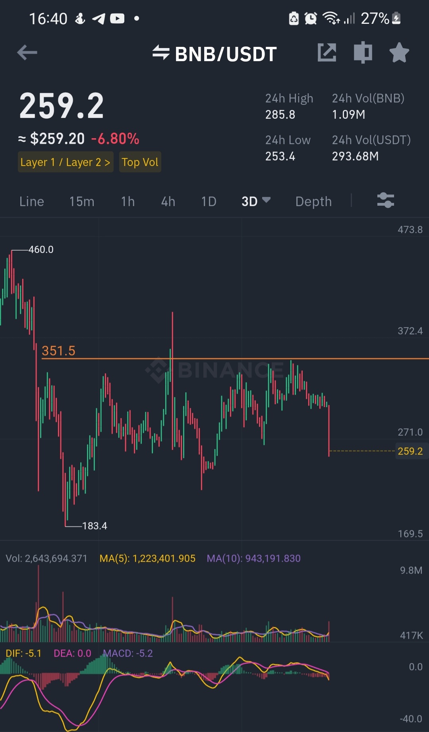
Task: Tap the 24h High value 285.8
Action: [x=280, y=115]
